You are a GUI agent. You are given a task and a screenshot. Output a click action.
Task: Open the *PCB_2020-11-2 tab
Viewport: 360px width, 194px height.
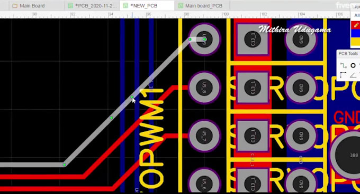tap(92, 6)
